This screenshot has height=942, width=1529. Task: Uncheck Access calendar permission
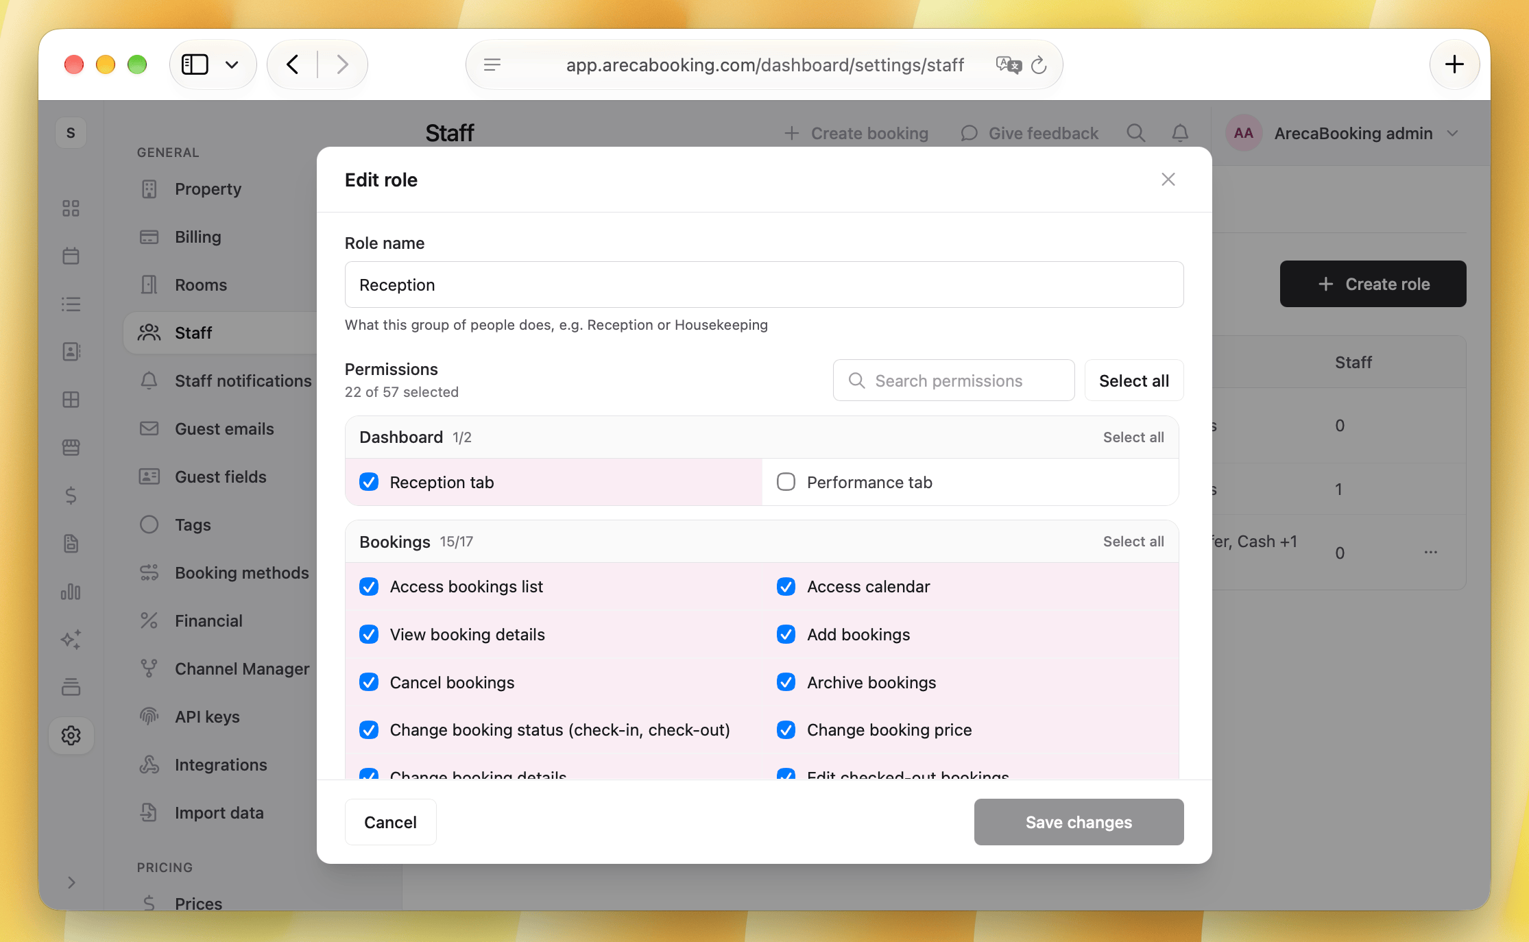point(786,586)
